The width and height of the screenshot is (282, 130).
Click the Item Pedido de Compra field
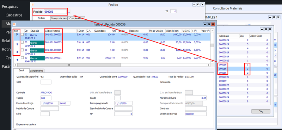123,109
